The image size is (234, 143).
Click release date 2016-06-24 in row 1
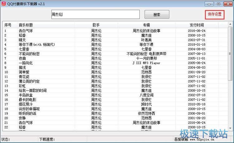197,31
